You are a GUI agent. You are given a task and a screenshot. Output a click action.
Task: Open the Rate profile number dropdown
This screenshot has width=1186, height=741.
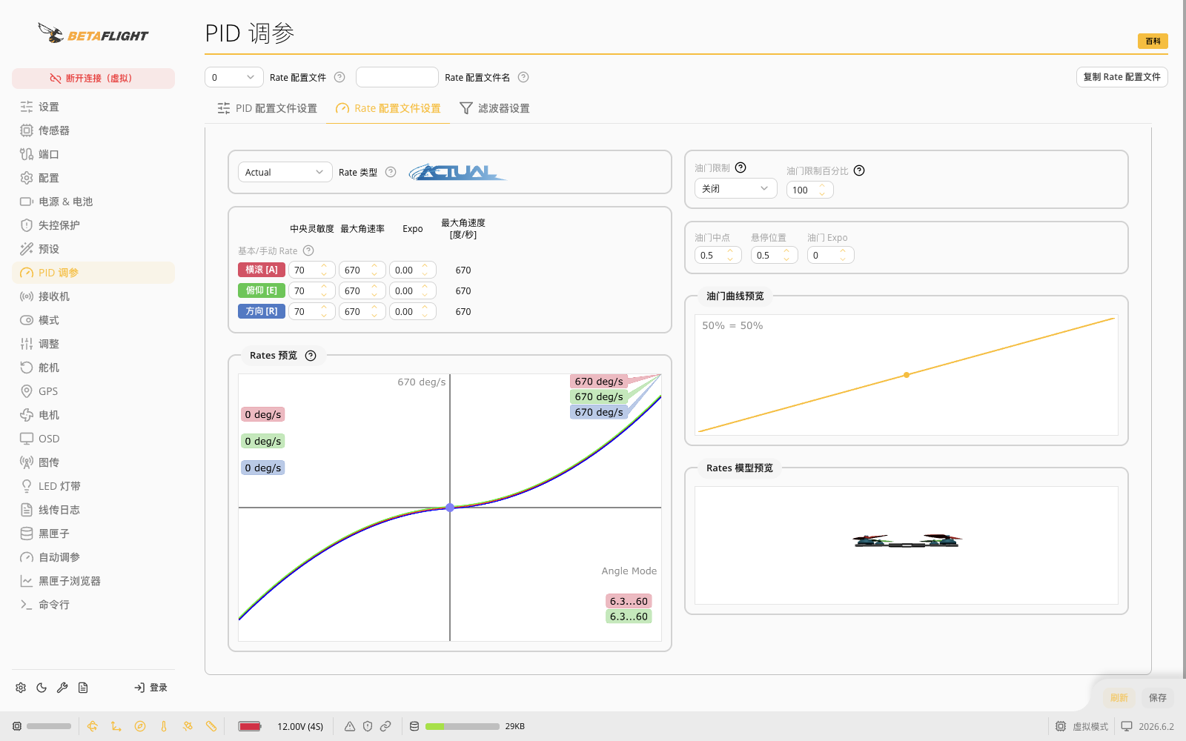point(233,77)
